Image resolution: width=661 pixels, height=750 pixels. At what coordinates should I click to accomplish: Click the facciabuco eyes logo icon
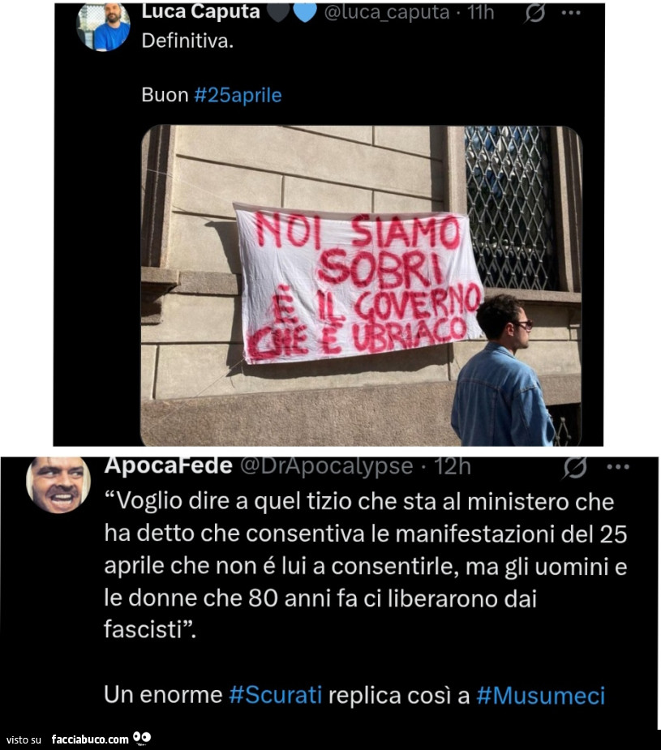tap(142, 738)
